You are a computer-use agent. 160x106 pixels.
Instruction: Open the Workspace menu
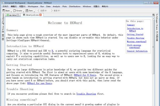pyautogui.click(x=33, y=6)
